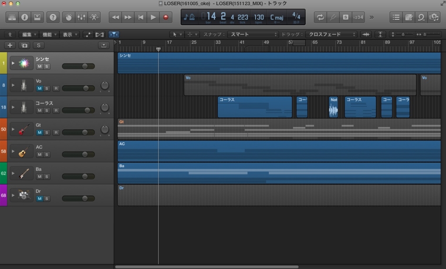The image size is (446, 269).
Task: Rewind the playhead
Action: (115, 17)
